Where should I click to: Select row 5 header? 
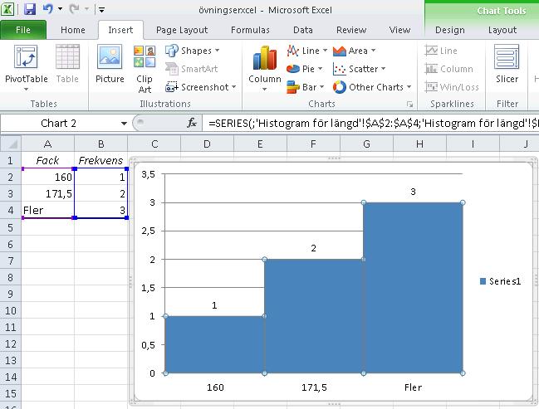pyautogui.click(x=10, y=227)
